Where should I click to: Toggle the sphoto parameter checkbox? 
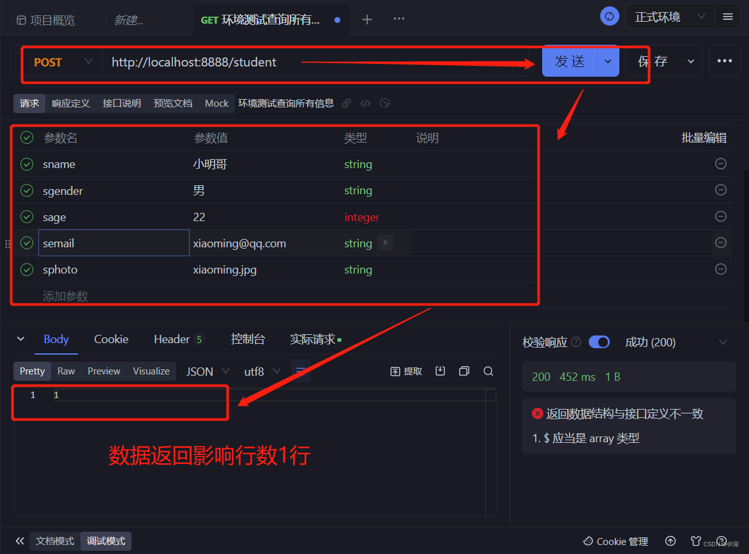(x=27, y=270)
